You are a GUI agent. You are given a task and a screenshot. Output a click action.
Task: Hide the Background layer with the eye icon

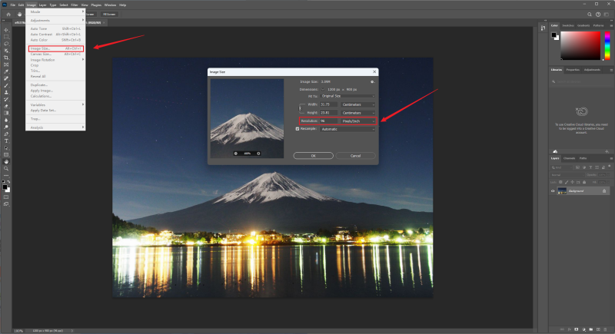tap(553, 190)
